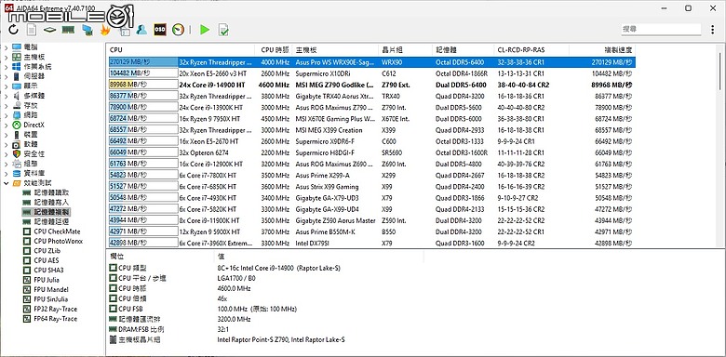Start the benchmark with green play icon
Image resolution: width=726 pixels, height=357 pixels.
coord(205,30)
